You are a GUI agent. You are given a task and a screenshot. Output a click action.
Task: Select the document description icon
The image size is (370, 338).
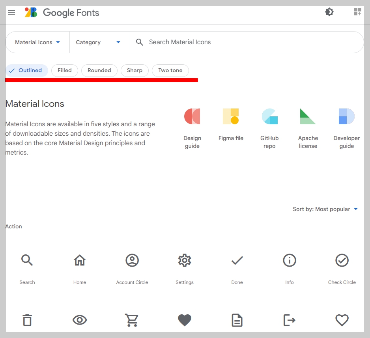(x=237, y=320)
